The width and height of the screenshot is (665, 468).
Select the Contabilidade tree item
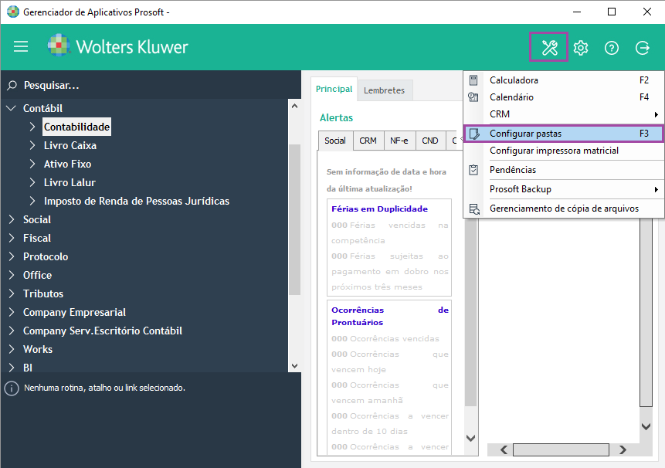(x=76, y=127)
